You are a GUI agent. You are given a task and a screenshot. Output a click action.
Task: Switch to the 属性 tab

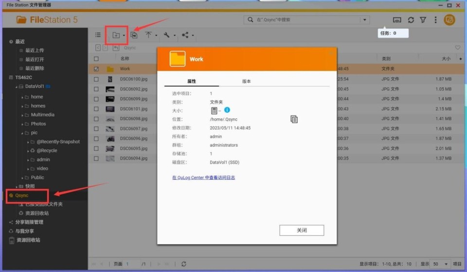coord(192,81)
